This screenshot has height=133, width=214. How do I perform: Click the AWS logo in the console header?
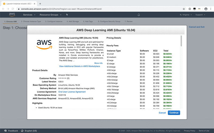12,15
